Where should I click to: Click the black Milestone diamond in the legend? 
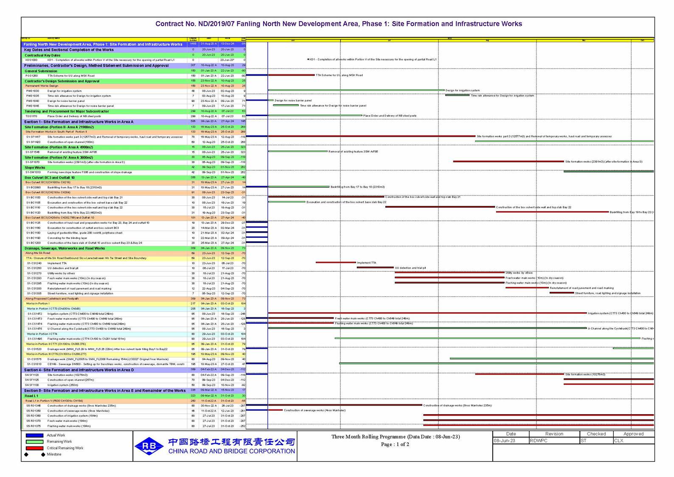tap(26, 454)
